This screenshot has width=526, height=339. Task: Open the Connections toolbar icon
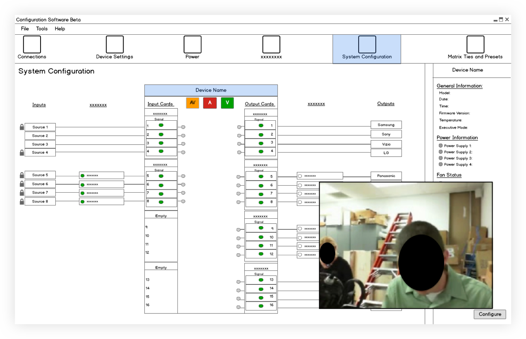coord(32,43)
